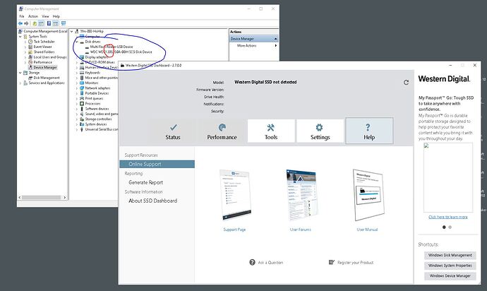Image resolution: width=487 pixels, height=291 pixels.
Task: Click the User Manual link
Action: point(367,230)
